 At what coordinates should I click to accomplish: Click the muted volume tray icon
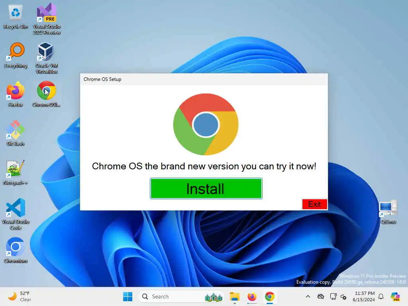tap(343, 296)
